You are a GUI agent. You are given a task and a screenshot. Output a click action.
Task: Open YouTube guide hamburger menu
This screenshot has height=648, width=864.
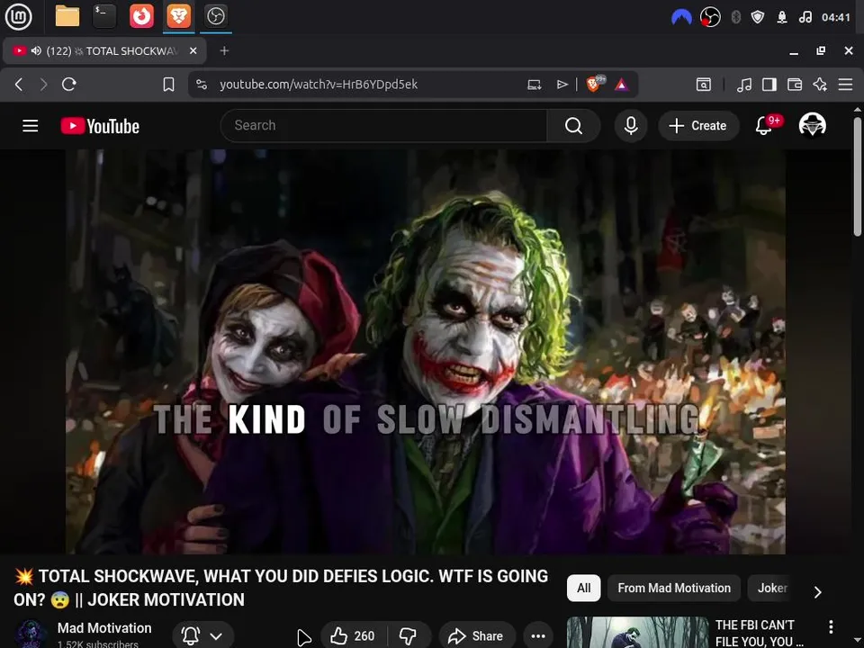coord(31,126)
